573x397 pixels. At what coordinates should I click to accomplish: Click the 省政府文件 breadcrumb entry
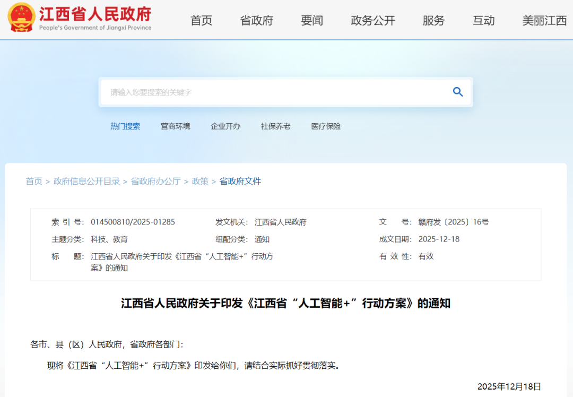tap(240, 181)
